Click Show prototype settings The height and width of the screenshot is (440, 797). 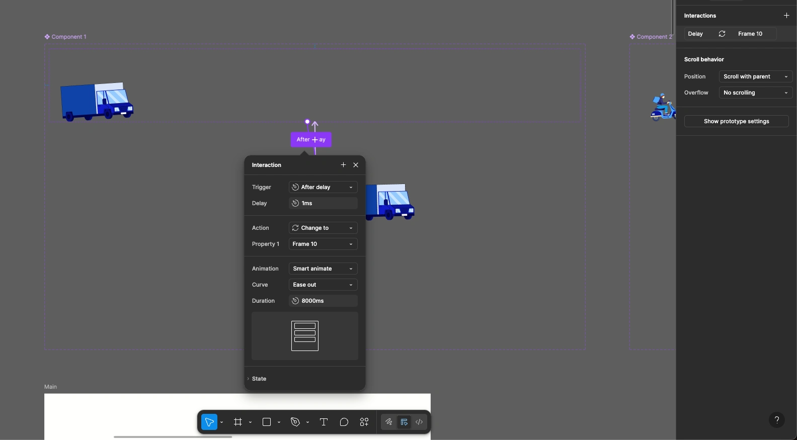point(736,121)
